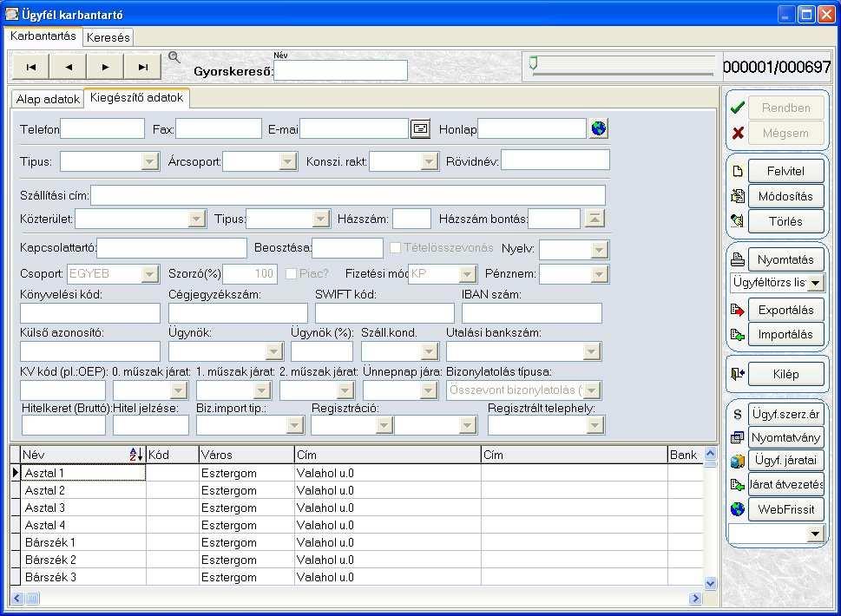Open homepage globe icon next to Honlap
The image size is (841, 616).
tap(599, 128)
